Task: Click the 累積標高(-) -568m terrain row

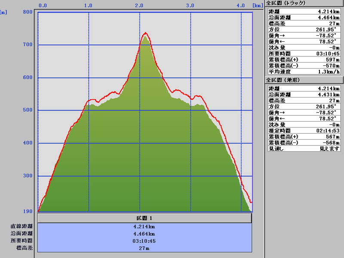Action: (x=304, y=142)
